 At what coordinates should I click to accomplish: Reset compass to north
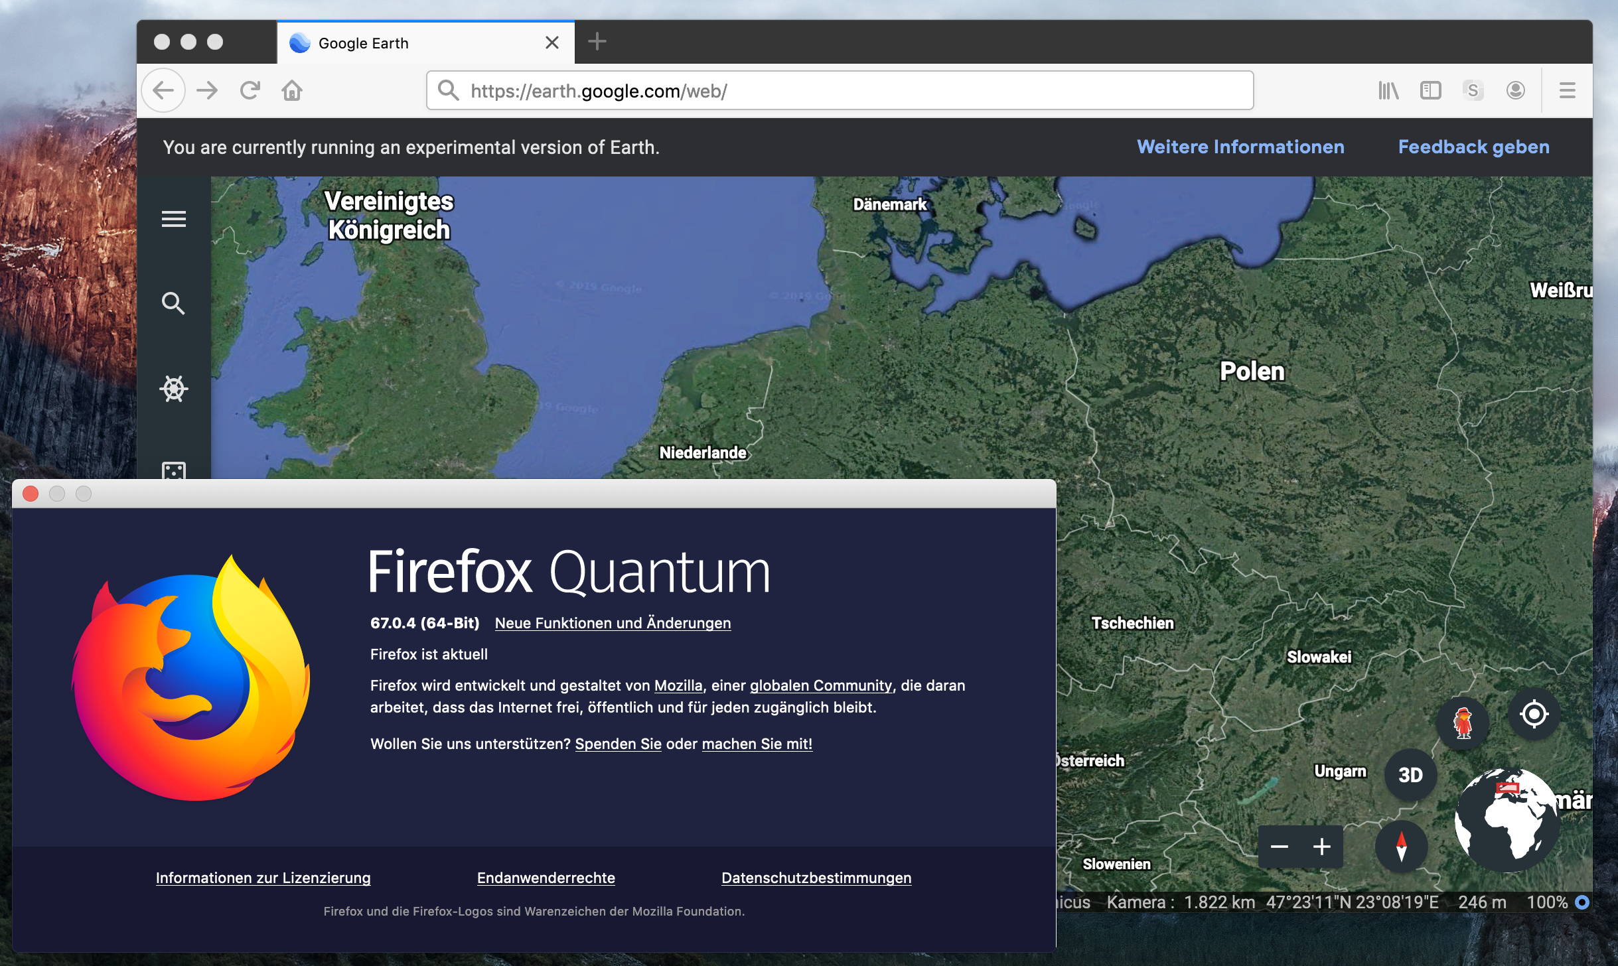(x=1401, y=847)
